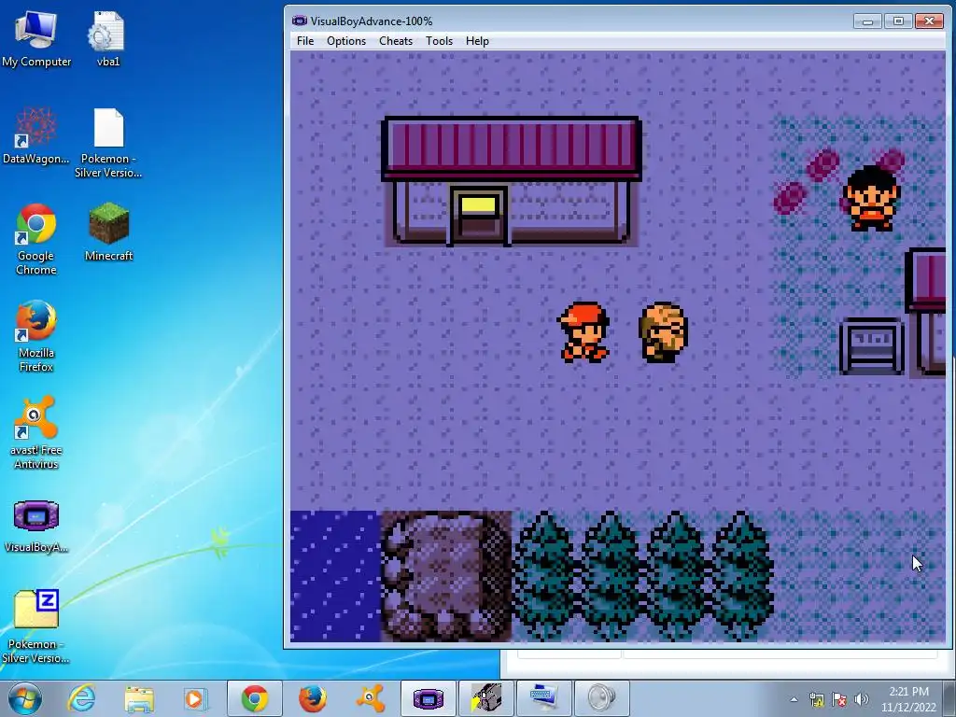Screen dimensions: 956x717
Task: Select the avast! Free Antivirus desktop shortcut
Action: 36,433
